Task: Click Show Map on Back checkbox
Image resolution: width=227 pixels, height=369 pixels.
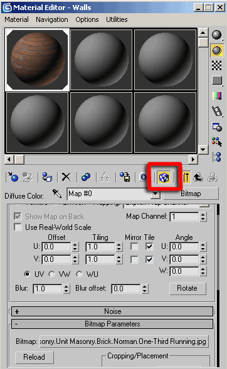Action: tap(18, 216)
